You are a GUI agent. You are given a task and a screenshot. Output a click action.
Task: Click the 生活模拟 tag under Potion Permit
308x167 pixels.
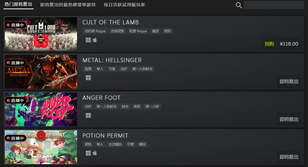tap(115, 144)
